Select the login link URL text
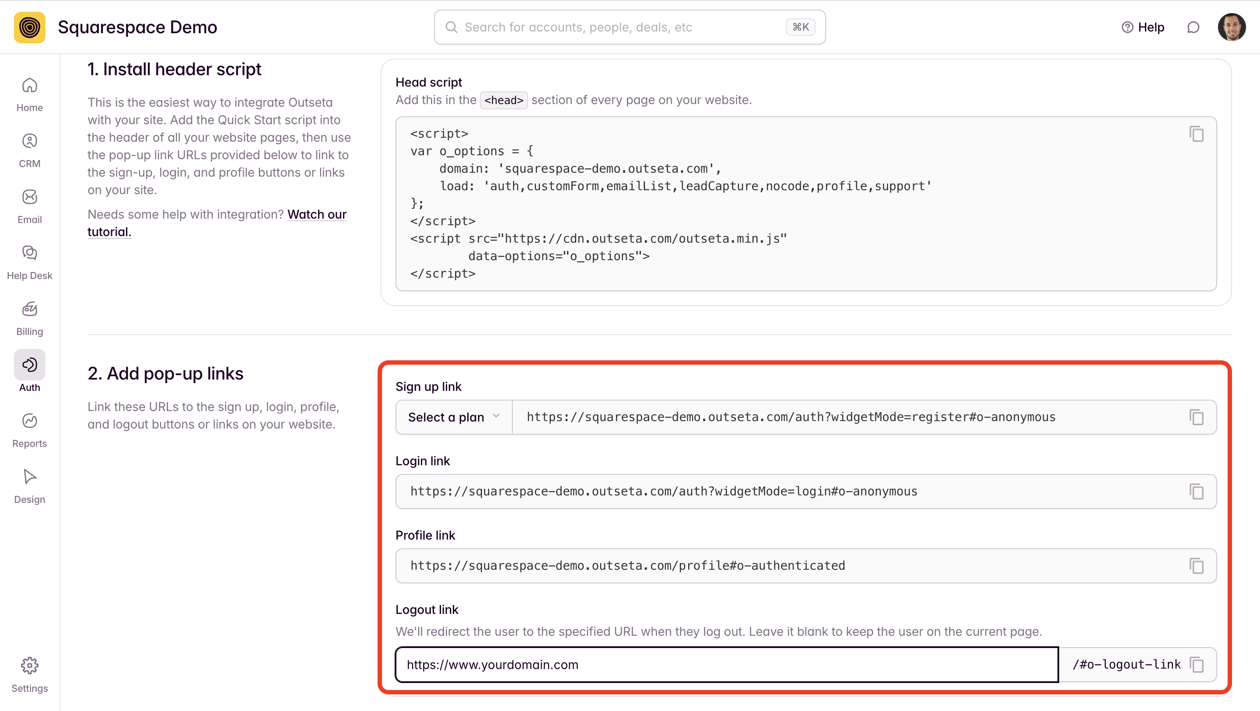This screenshot has width=1260, height=711. click(664, 491)
